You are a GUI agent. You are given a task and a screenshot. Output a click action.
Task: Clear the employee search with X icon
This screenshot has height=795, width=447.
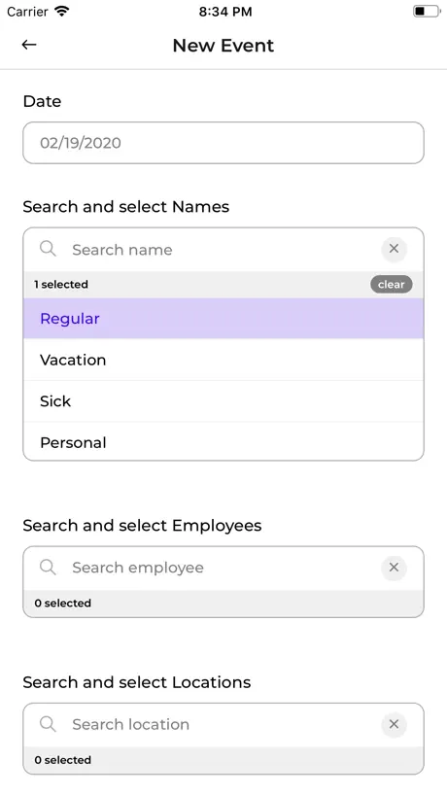[394, 568]
